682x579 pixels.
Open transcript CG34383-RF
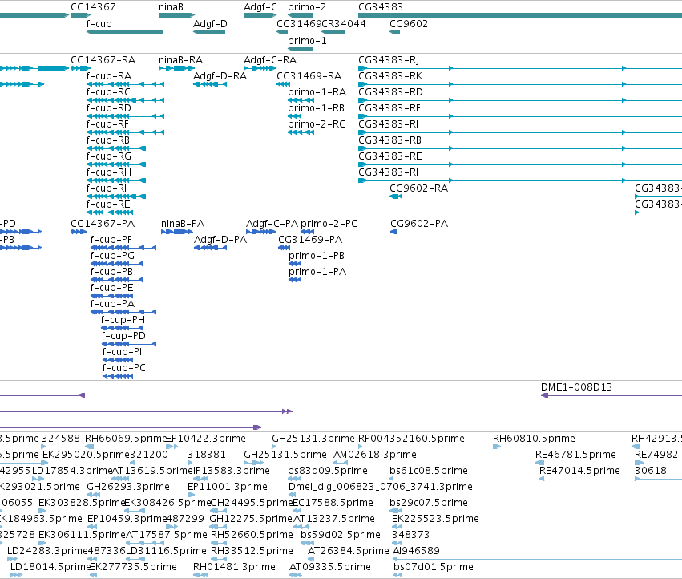click(x=389, y=108)
